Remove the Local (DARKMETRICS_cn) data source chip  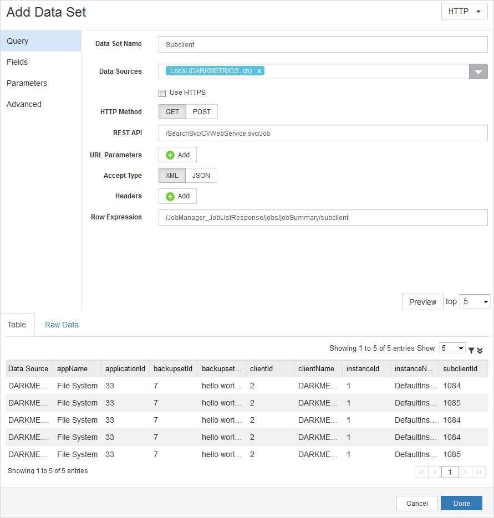[x=259, y=70]
